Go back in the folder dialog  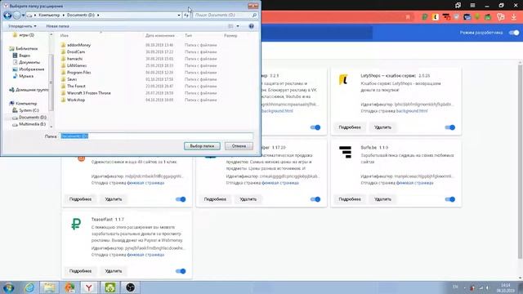[7, 15]
